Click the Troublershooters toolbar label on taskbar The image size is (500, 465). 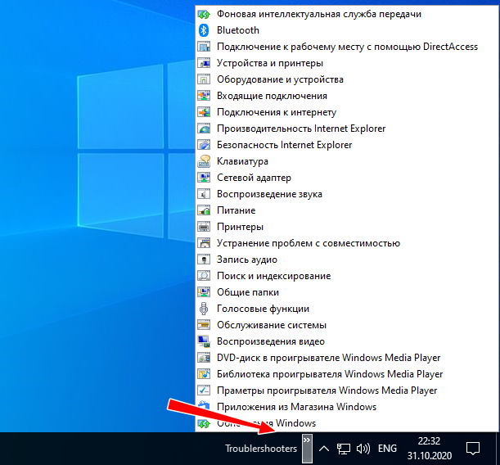pos(261,449)
